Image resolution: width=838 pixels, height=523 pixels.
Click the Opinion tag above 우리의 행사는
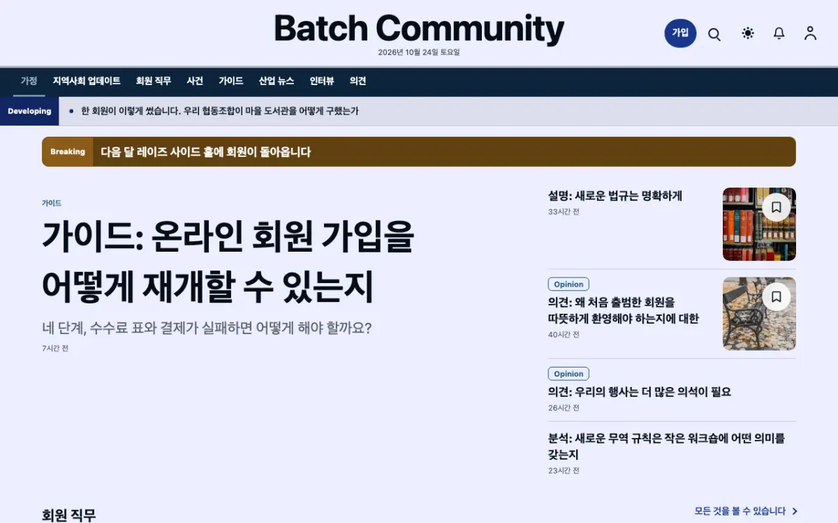click(x=568, y=374)
